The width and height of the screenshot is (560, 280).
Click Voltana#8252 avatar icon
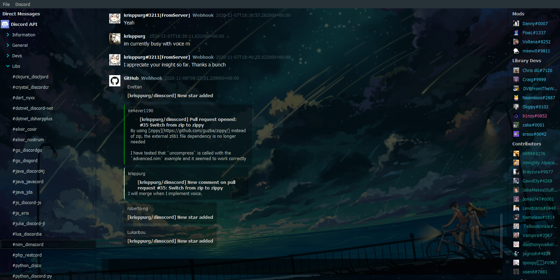516,42
